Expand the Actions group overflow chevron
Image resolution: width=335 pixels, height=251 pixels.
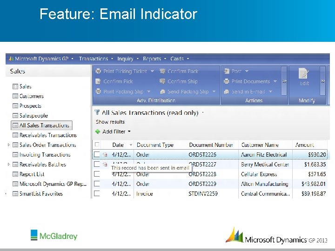284,81
